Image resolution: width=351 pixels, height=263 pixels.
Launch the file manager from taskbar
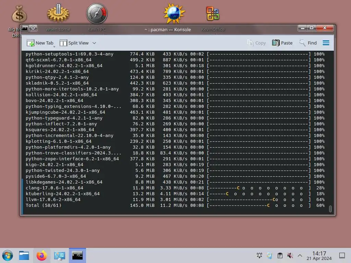click(24, 255)
